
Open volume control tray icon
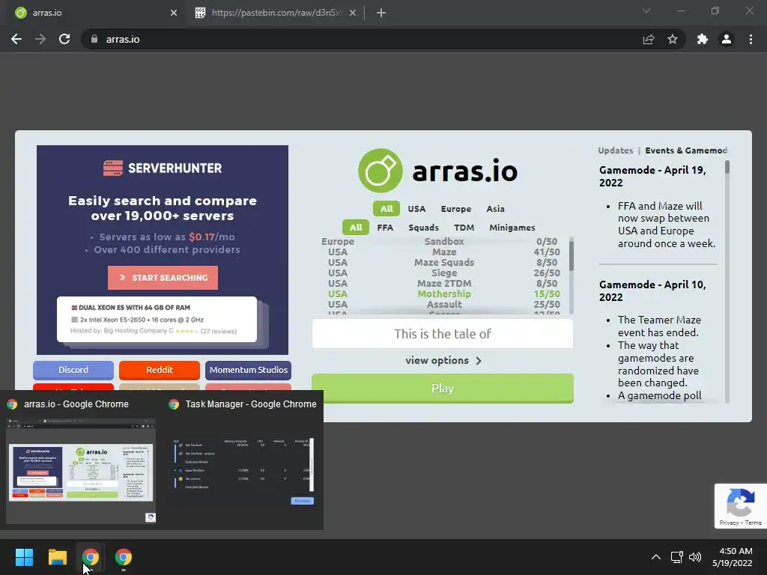click(694, 557)
